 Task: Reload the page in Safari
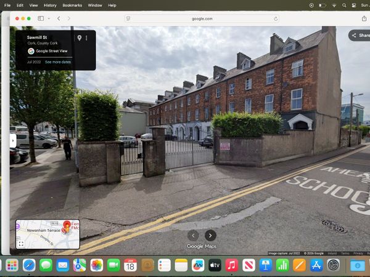[276, 18]
